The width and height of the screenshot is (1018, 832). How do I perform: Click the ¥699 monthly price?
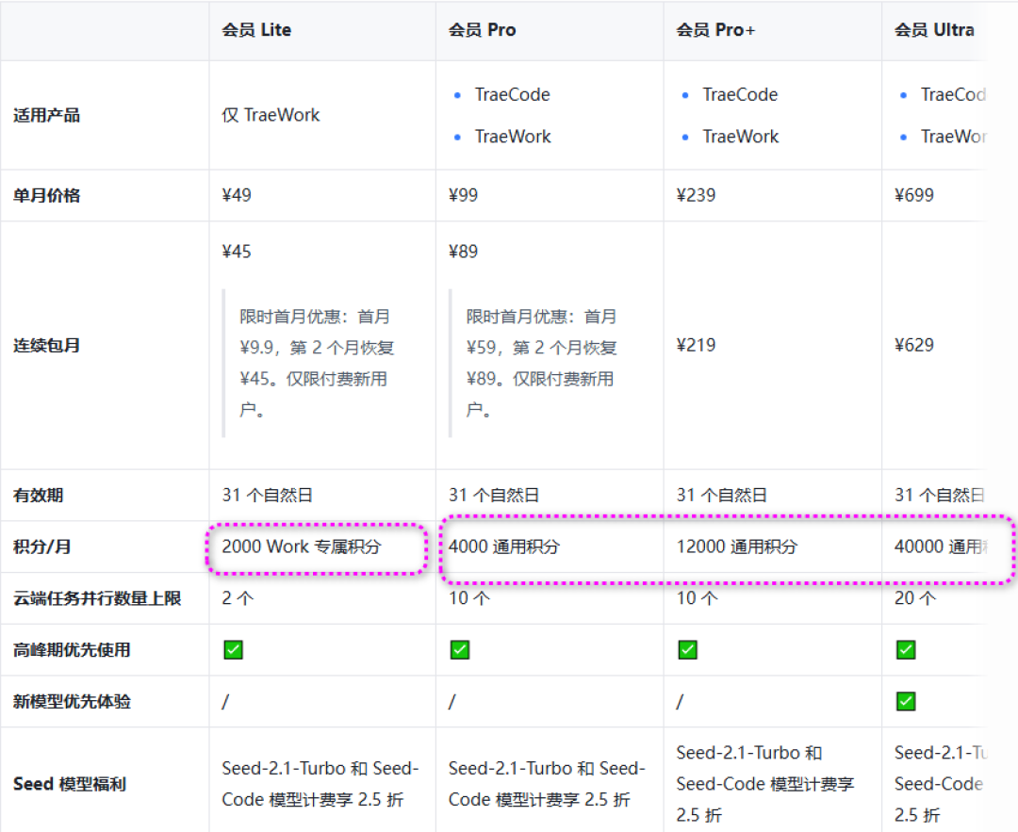pos(914,195)
